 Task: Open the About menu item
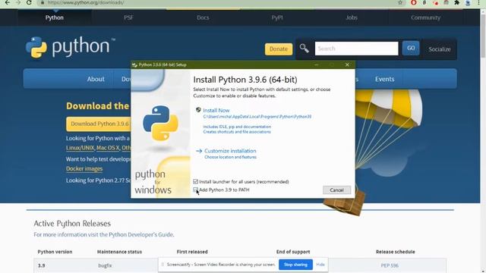click(x=96, y=79)
